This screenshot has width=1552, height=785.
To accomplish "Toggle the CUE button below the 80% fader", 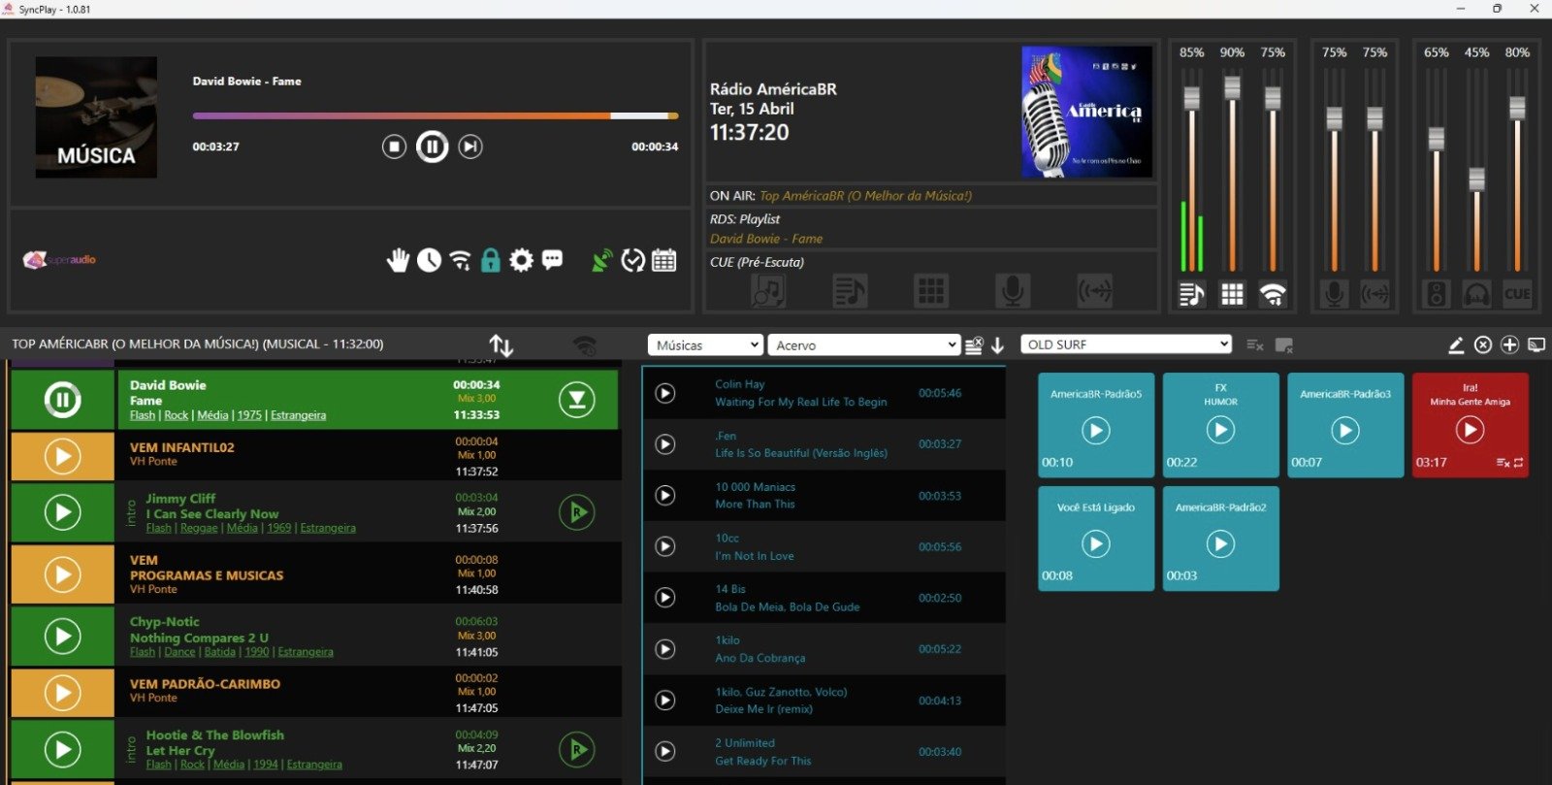I will pos(1517,294).
